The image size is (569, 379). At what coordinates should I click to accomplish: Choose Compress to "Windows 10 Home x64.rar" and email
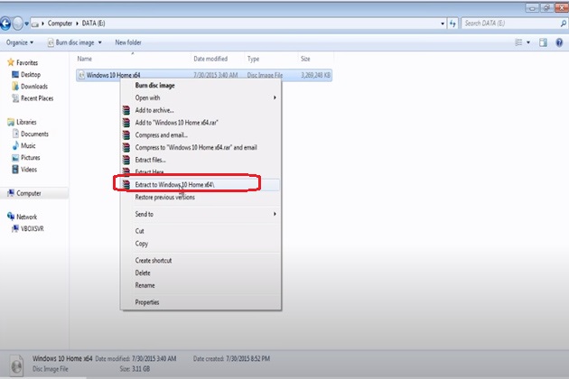coord(201,148)
